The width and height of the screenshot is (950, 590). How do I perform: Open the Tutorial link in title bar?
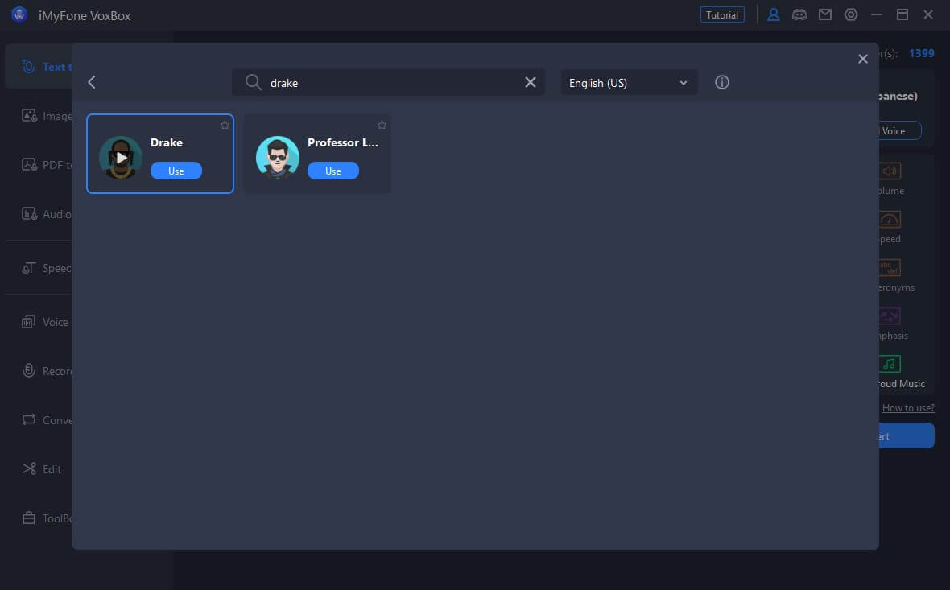pos(722,14)
